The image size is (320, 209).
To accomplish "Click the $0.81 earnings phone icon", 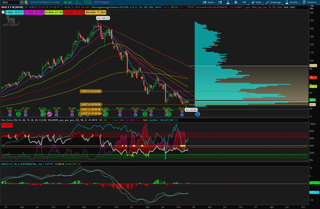I will (10, 111).
